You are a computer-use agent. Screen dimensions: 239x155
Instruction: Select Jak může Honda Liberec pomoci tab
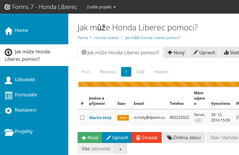click(x=120, y=52)
